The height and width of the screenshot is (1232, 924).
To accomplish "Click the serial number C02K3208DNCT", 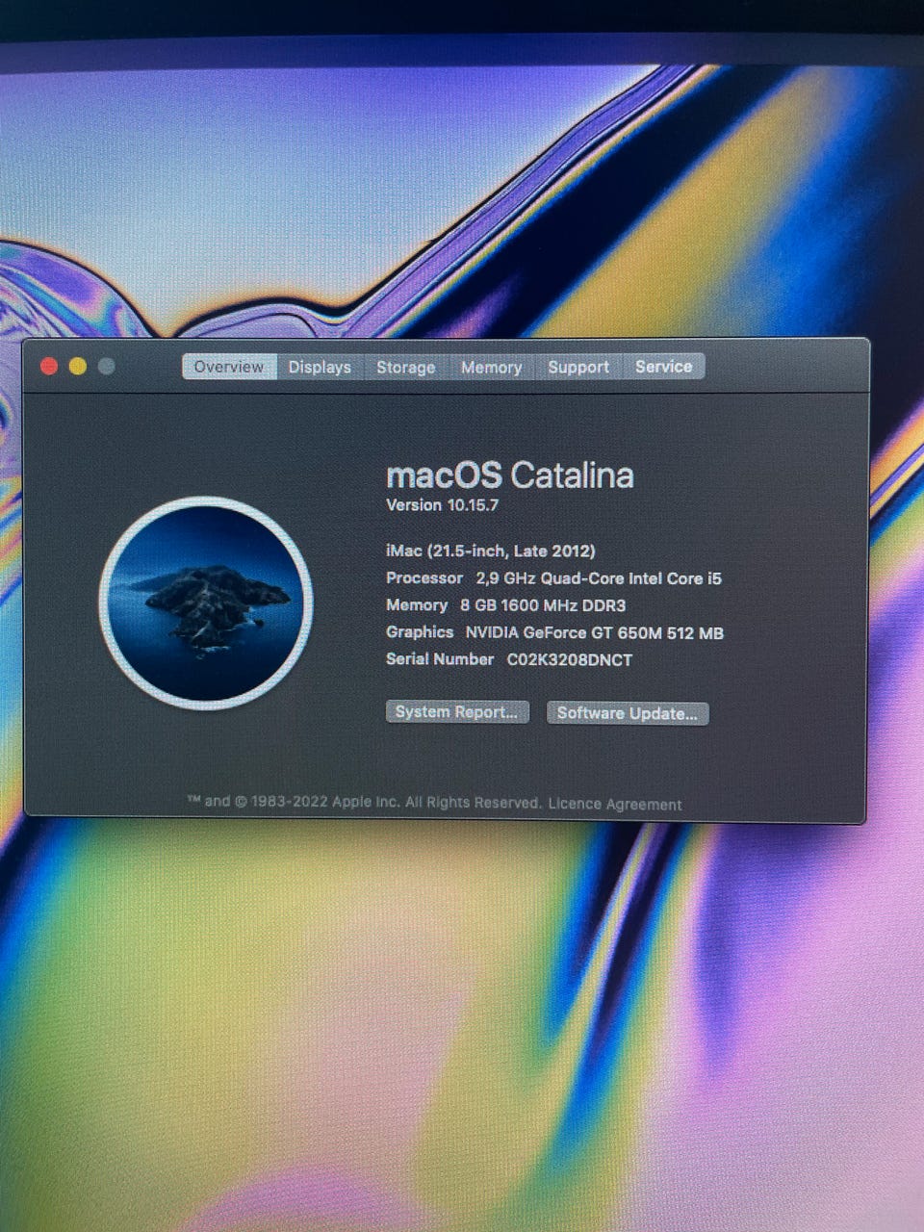I will 570,659.
